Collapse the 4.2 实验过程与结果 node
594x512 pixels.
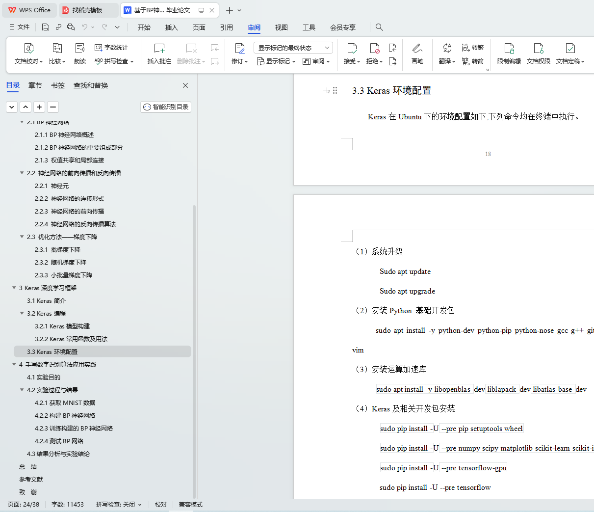[x=22, y=390]
